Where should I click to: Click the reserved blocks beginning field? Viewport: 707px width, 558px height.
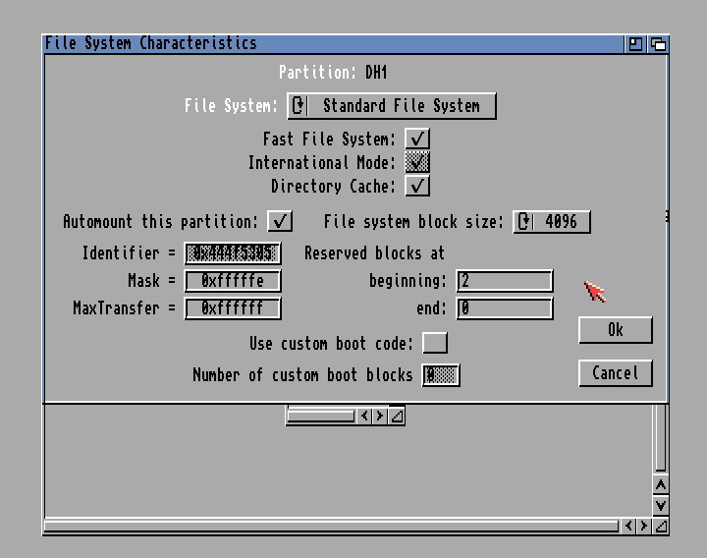click(505, 281)
